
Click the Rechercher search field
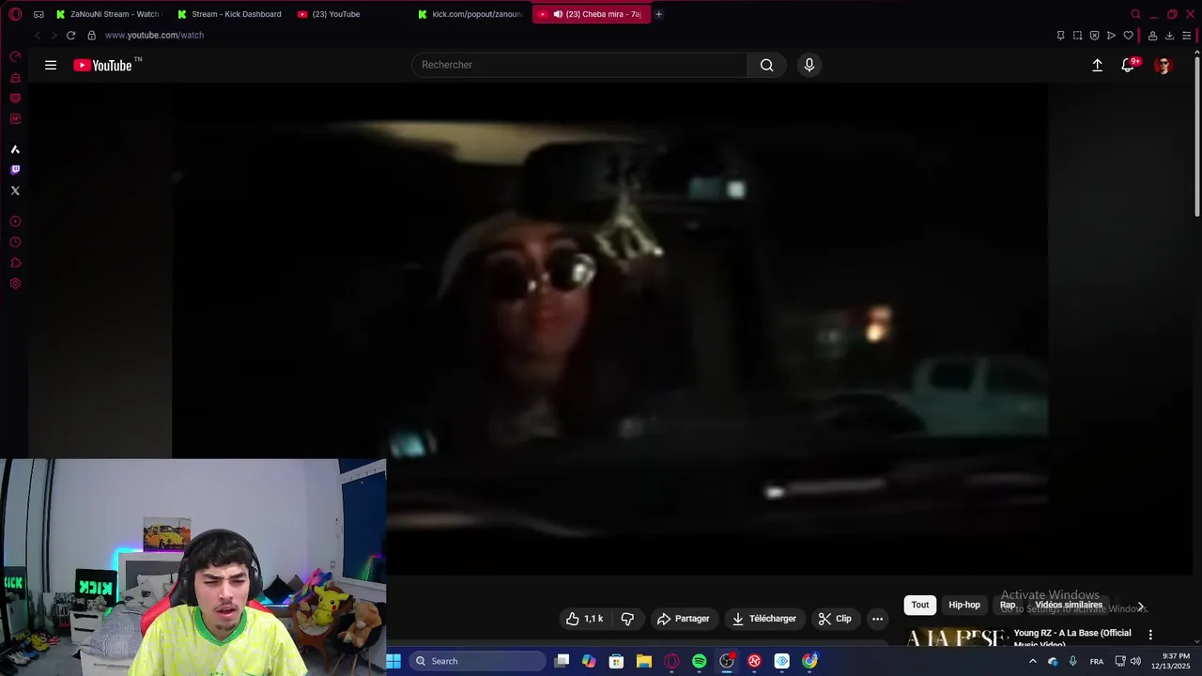tap(579, 65)
